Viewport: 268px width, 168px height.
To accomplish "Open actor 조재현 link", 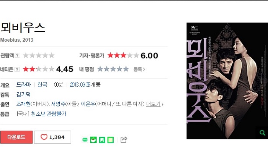I will tap(23, 104).
